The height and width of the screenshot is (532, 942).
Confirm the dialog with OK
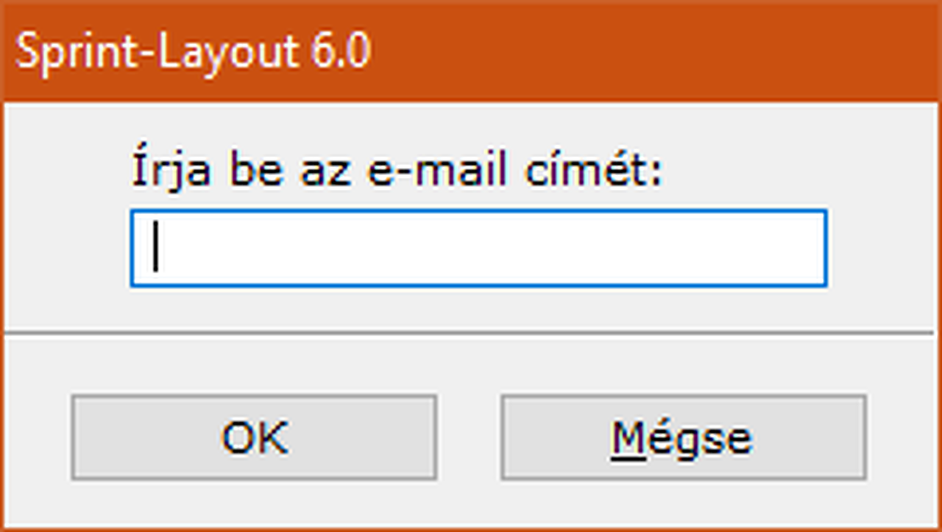coord(254,438)
